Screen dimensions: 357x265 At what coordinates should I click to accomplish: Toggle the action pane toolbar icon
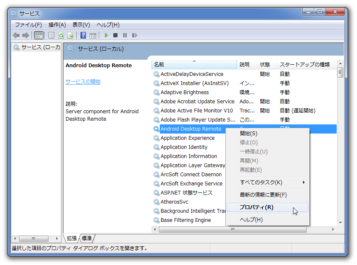coord(93,35)
